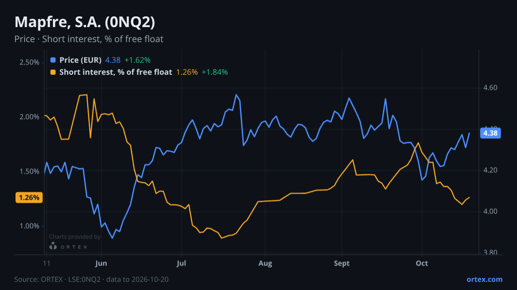The height and width of the screenshot is (290, 517).
Task: Click the 4.38 price value in legend
Action: [113, 60]
